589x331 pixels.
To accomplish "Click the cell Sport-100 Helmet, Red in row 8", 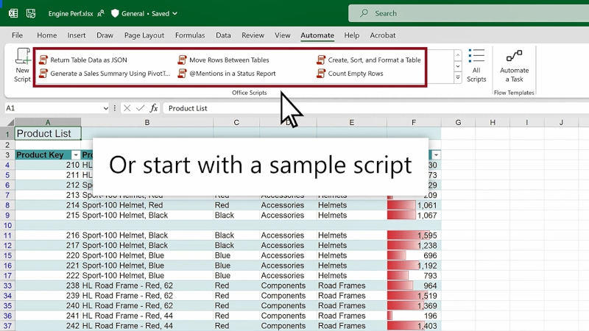I will coord(147,205).
